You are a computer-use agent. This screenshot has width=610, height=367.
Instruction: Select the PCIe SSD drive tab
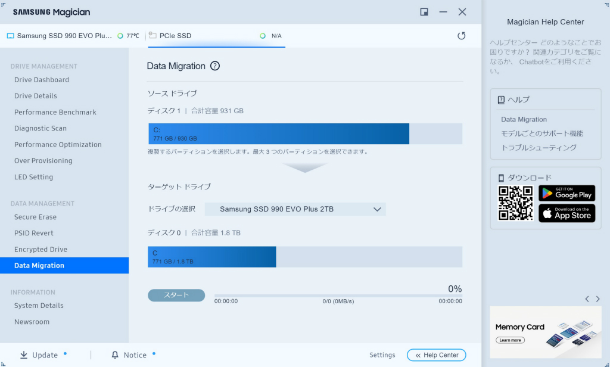point(217,36)
